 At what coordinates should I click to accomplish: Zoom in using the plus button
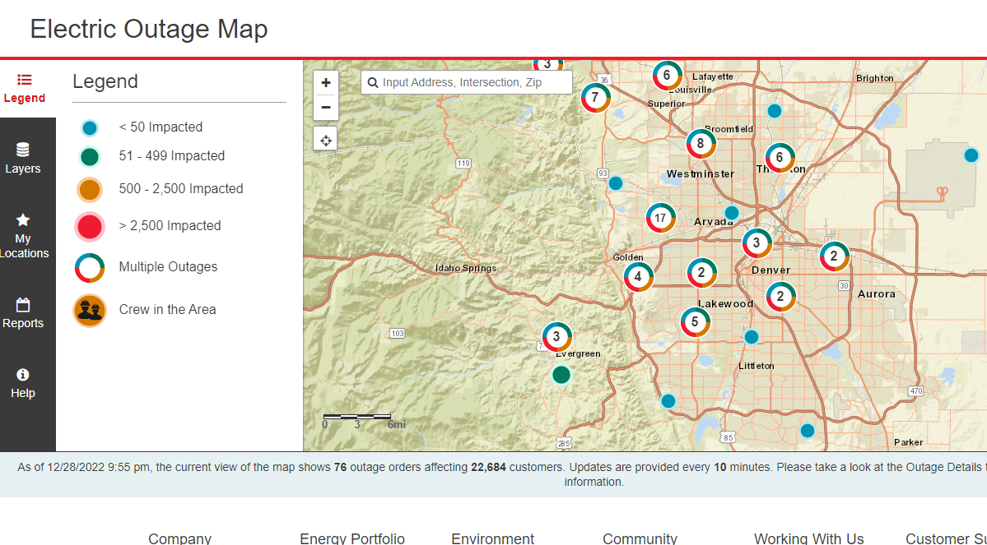325,82
